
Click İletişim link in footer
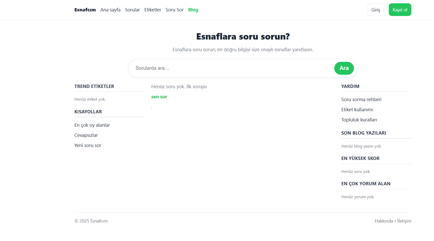point(404,221)
